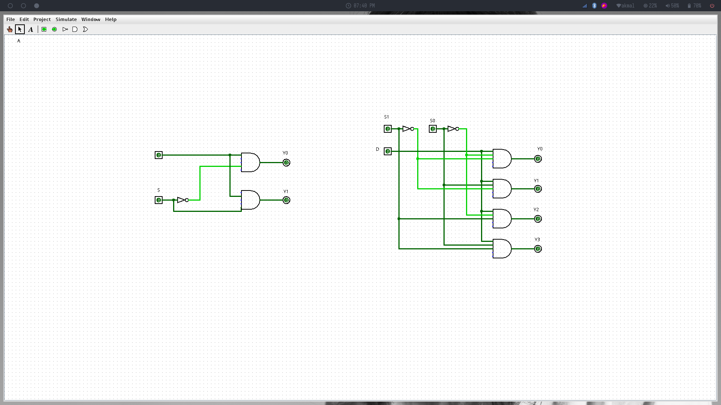This screenshot has width=721, height=405.
Task: Select the AND gate driving Y3
Action: [502, 249]
